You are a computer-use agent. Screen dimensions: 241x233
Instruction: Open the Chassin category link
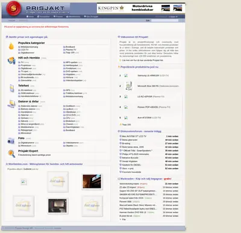pos(69,124)
